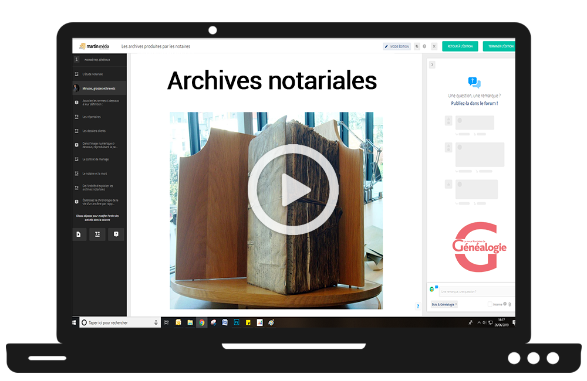Image resolution: width=587 pixels, height=381 pixels.
Task: Click Terminer l'édition button
Action: 500,46
